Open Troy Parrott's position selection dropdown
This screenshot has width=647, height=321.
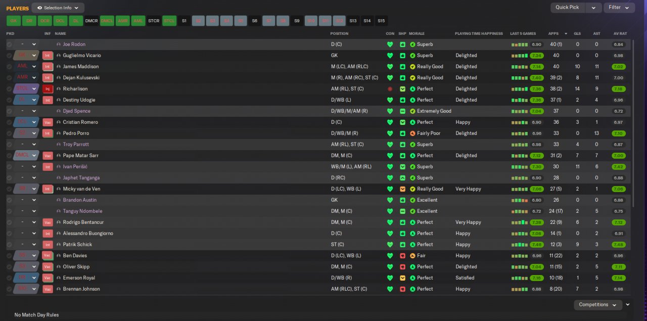pyautogui.click(x=26, y=145)
